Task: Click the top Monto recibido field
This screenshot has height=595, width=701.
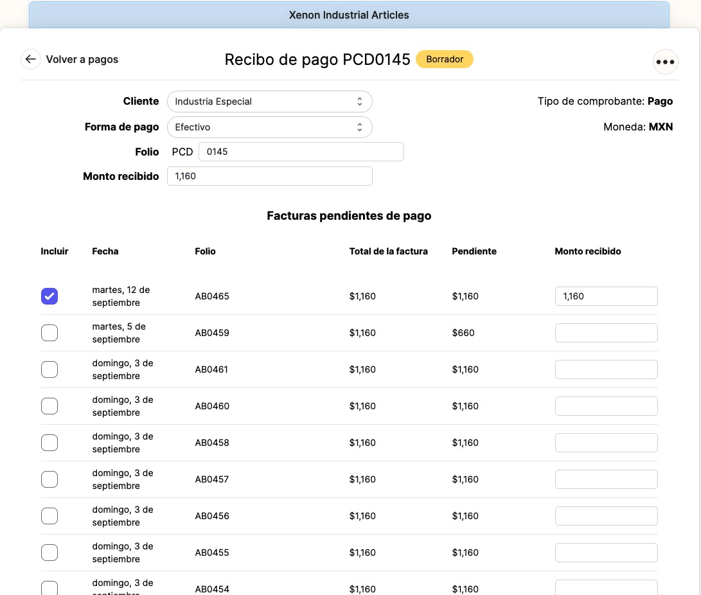Action: (x=269, y=176)
